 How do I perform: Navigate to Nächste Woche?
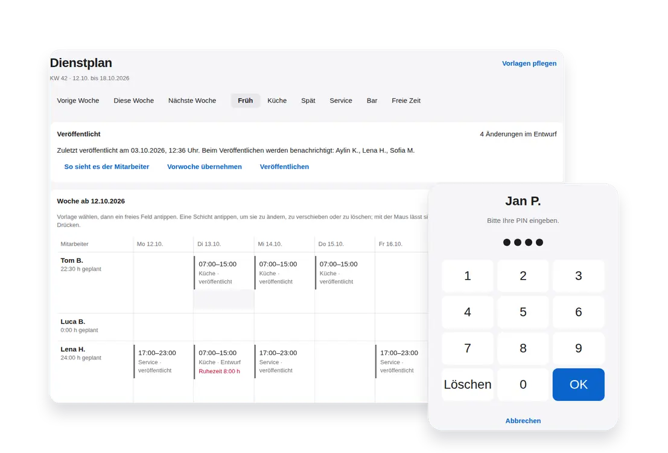coord(192,101)
